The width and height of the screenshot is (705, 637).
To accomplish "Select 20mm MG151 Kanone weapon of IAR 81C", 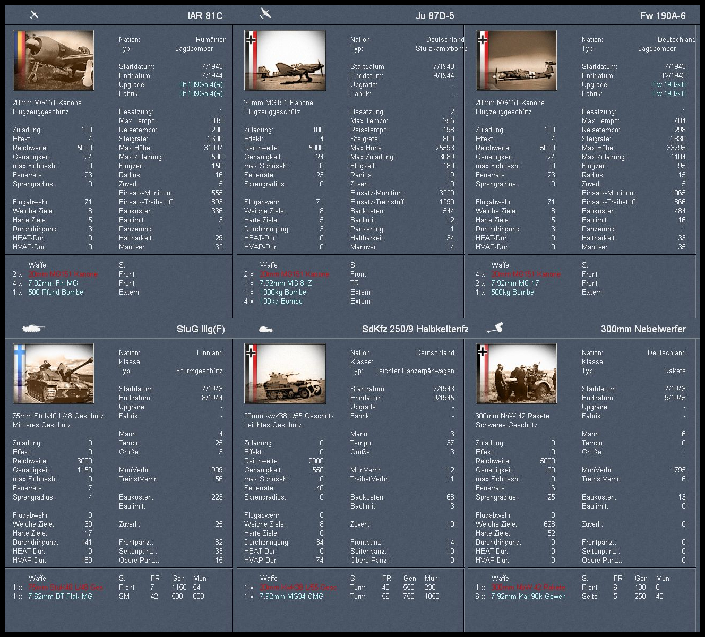I will coord(63,274).
